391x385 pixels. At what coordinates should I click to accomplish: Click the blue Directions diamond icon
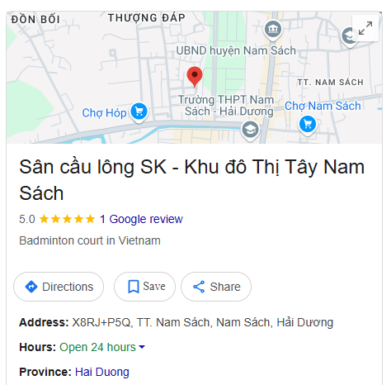coord(31,287)
